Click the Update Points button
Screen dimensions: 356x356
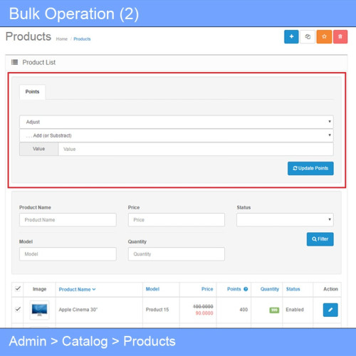[310, 169]
